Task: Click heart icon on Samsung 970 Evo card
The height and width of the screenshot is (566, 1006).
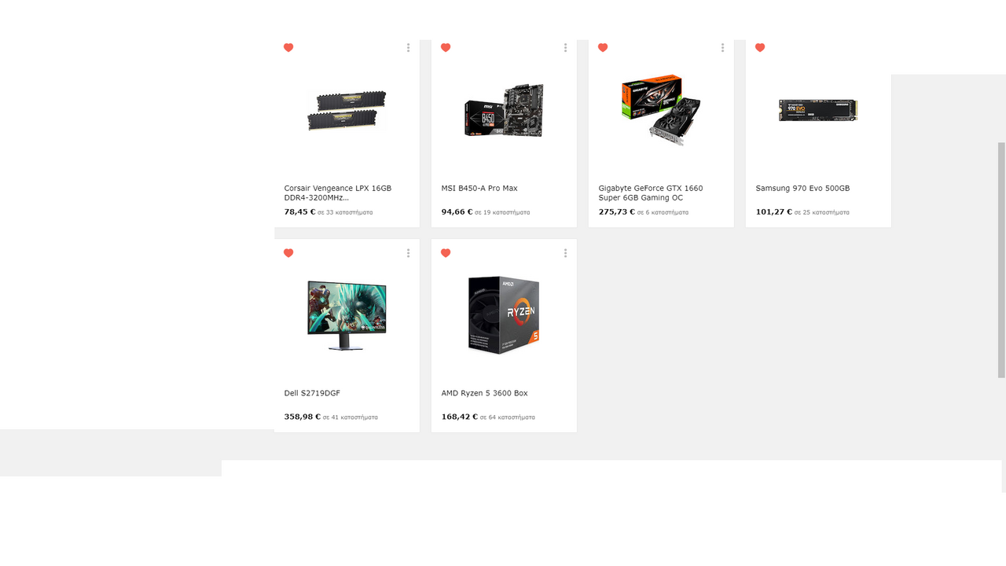Action: (x=760, y=48)
